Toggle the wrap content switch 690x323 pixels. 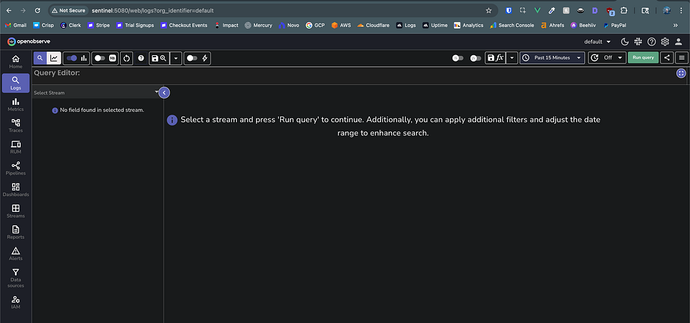point(458,58)
